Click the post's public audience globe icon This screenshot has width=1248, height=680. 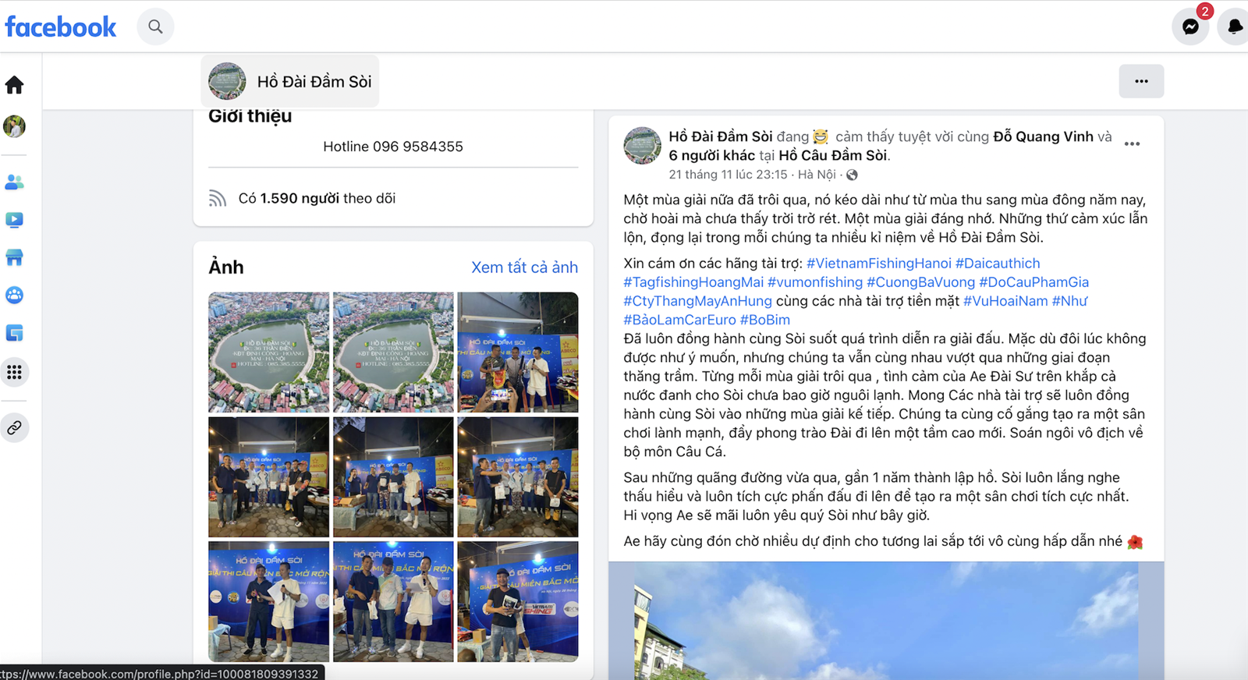[852, 175]
